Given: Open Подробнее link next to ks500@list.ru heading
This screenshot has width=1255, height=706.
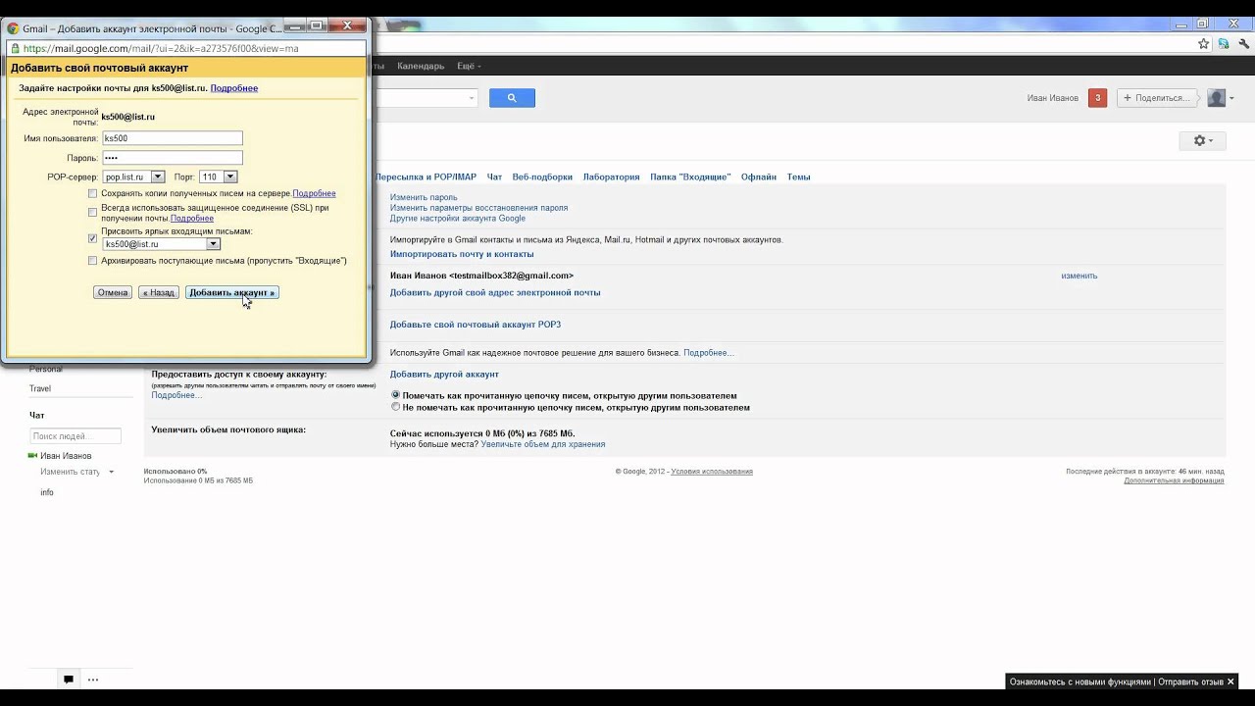Looking at the screenshot, I should click(x=234, y=88).
